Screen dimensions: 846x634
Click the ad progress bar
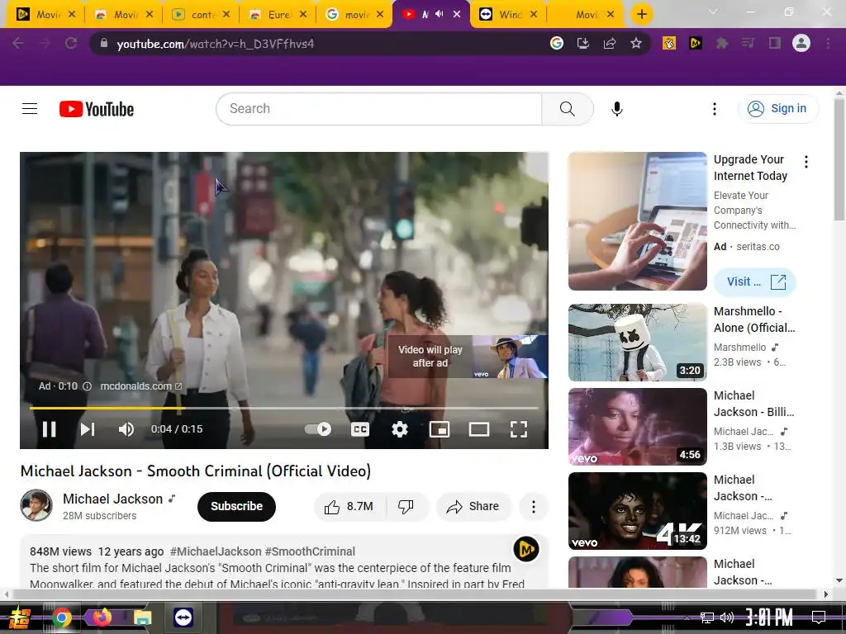[284, 408]
